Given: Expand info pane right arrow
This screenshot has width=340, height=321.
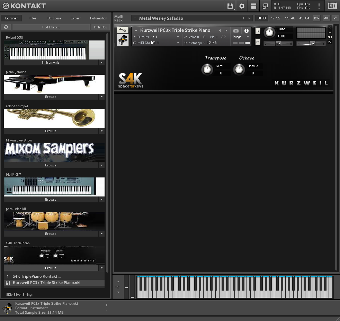Looking at the screenshot, I should pyautogui.click(x=107, y=305).
